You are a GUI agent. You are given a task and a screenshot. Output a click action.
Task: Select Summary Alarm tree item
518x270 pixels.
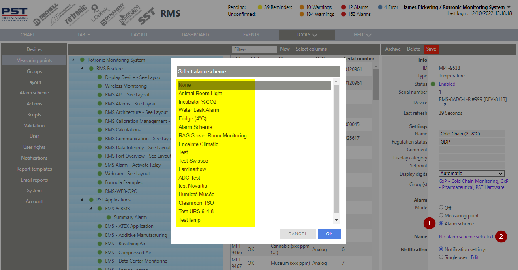(130, 218)
